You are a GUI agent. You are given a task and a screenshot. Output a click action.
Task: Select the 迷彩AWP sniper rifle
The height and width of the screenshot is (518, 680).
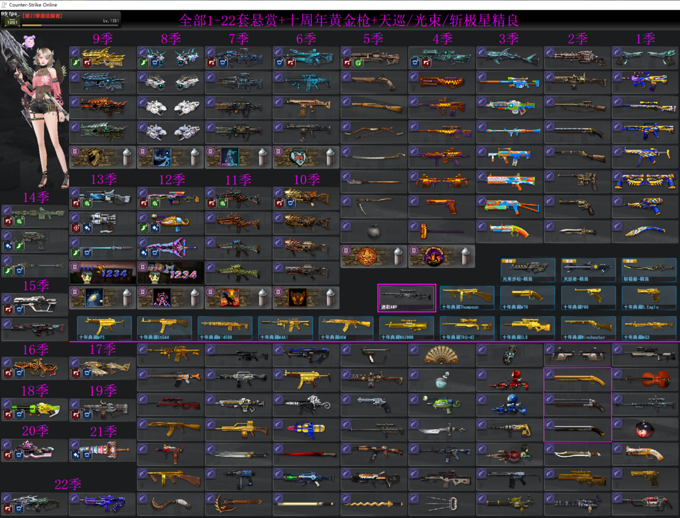coord(407,298)
